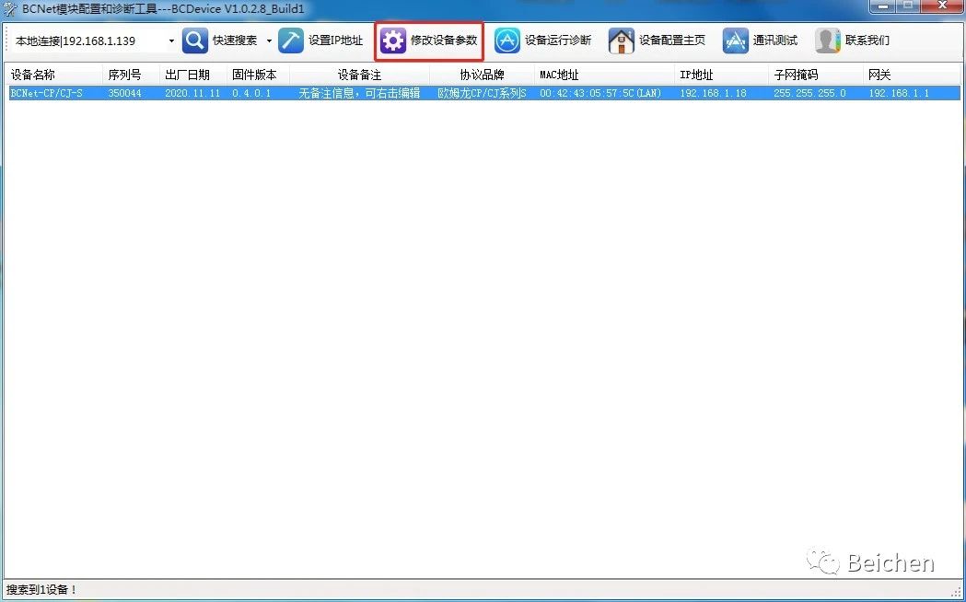The width and height of the screenshot is (966, 602).
Task: Sort by 出厂日期 column header
Action: pos(193,75)
